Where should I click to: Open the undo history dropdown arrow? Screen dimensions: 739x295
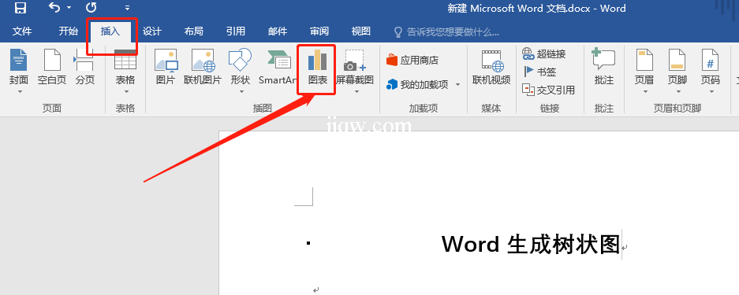[69, 8]
